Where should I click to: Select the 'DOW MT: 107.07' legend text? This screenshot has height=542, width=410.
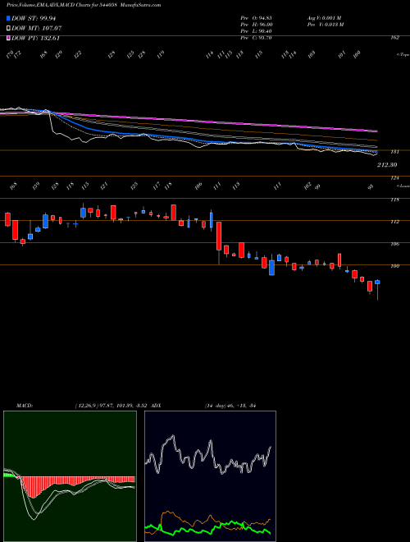37,29
